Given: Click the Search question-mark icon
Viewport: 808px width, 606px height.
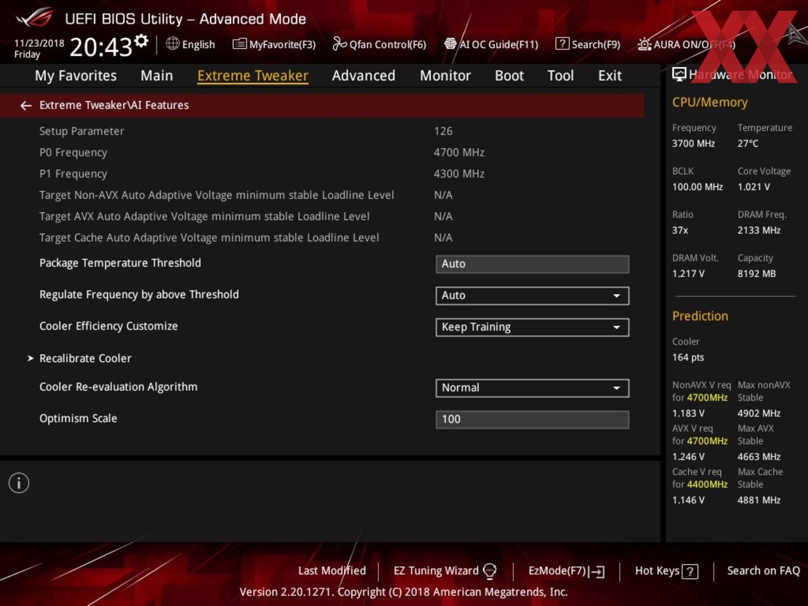Looking at the screenshot, I should [x=562, y=43].
